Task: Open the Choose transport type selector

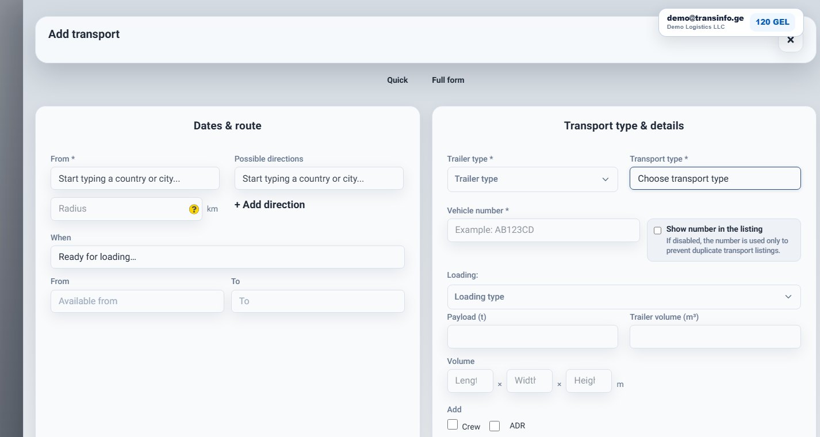Action: 715,178
